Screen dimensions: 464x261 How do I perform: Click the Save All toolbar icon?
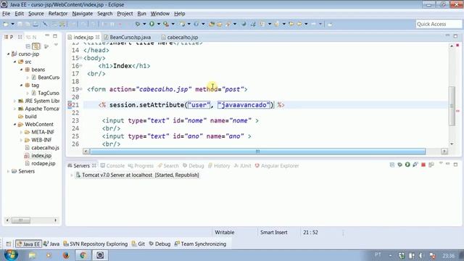pos(28,24)
